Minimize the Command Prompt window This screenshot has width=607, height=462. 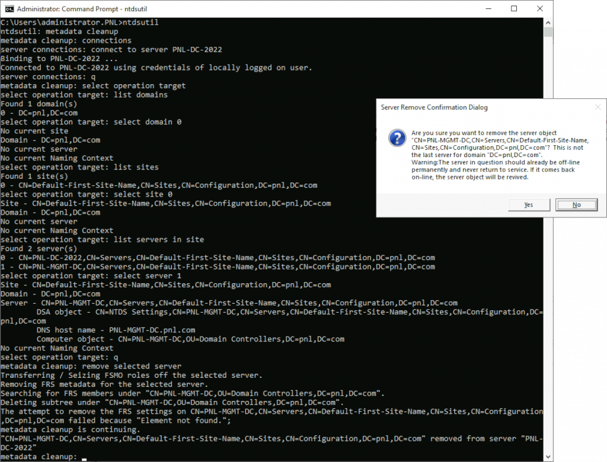[x=488, y=8]
